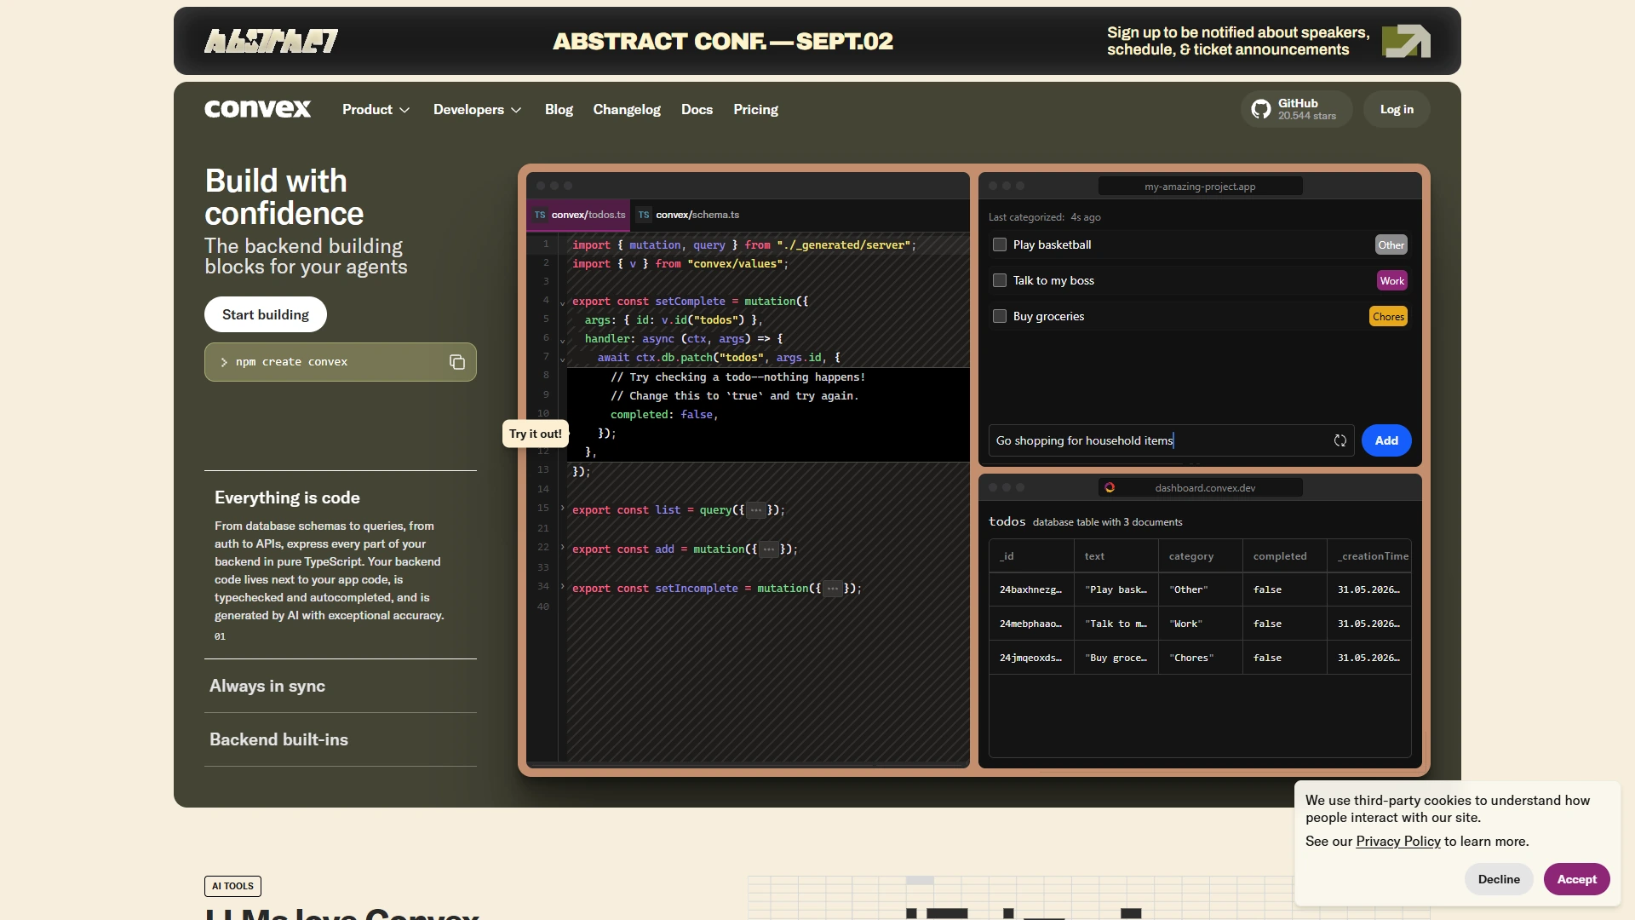The image size is (1635, 920).
Task: Click the refresh icon in the todo input
Action: pyautogui.click(x=1340, y=440)
